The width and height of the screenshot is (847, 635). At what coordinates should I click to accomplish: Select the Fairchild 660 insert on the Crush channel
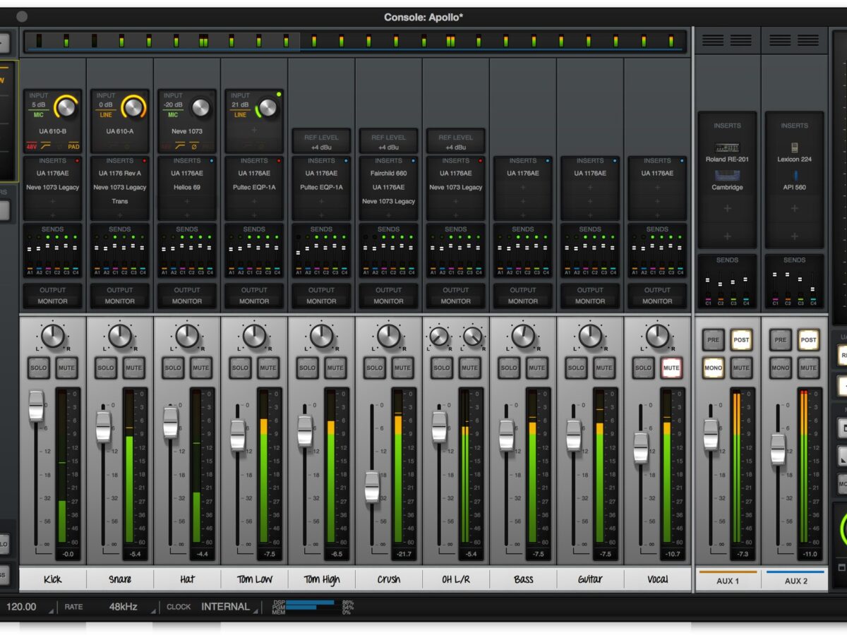[x=388, y=173]
